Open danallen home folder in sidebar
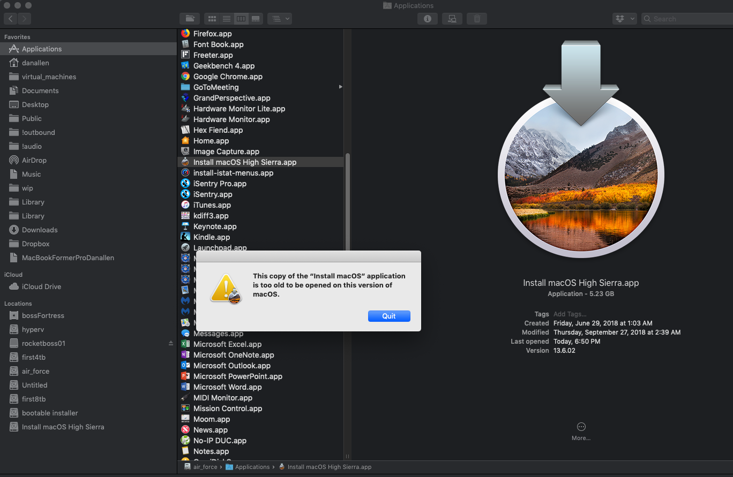Viewport: 733px width, 477px height. click(x=88, y=63)
